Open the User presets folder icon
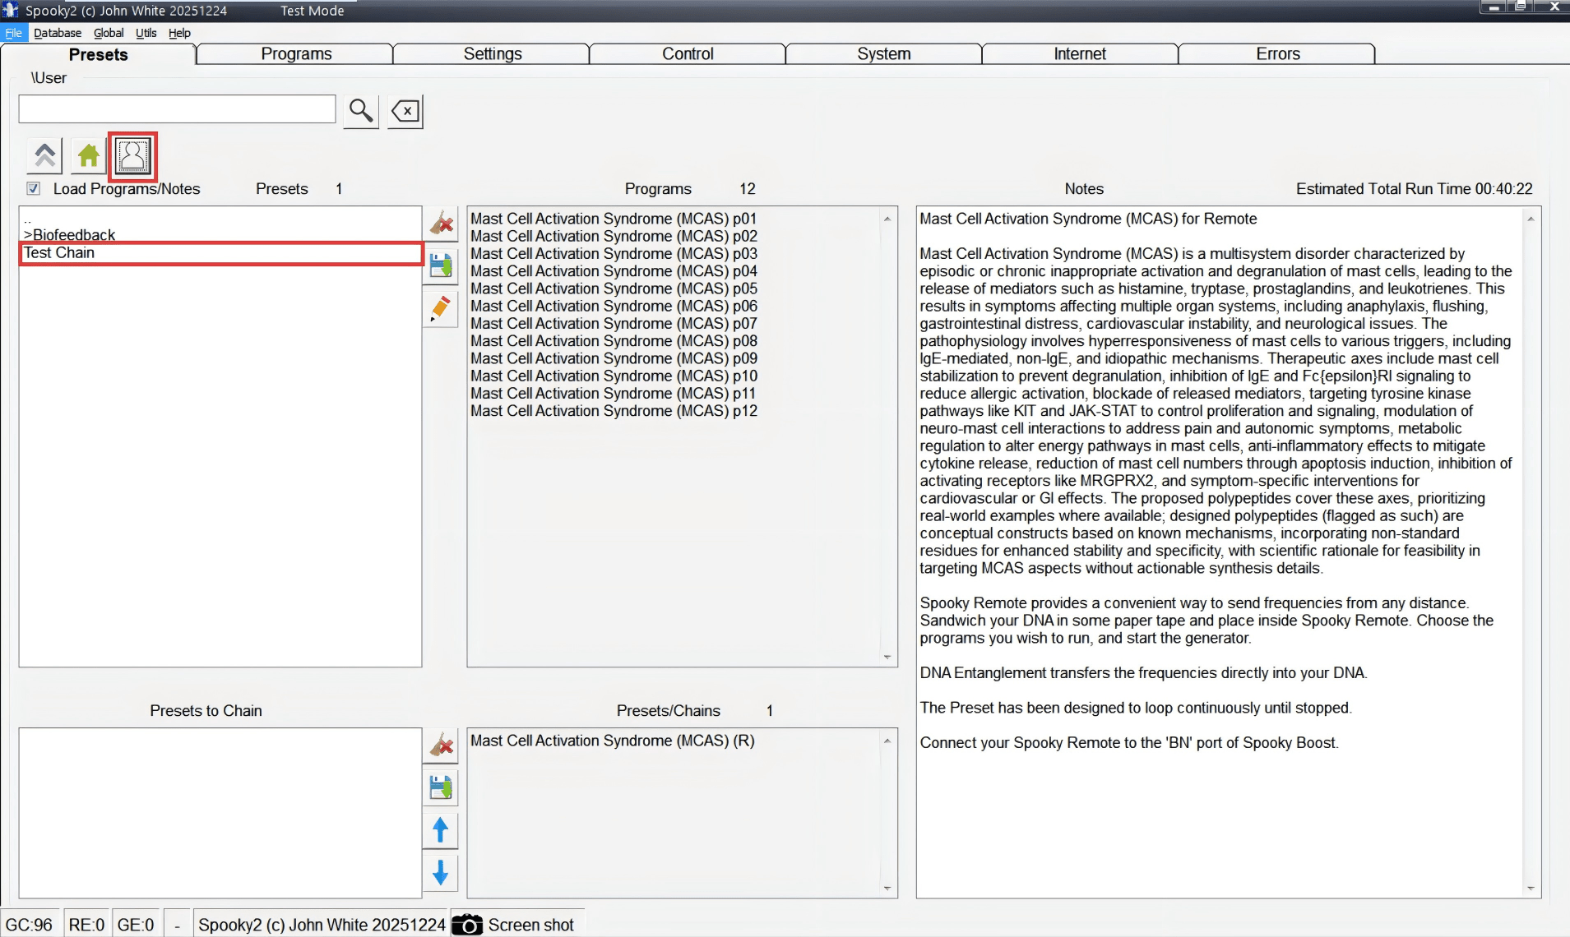Screen dimensions: 1570x937 [132, 155]
